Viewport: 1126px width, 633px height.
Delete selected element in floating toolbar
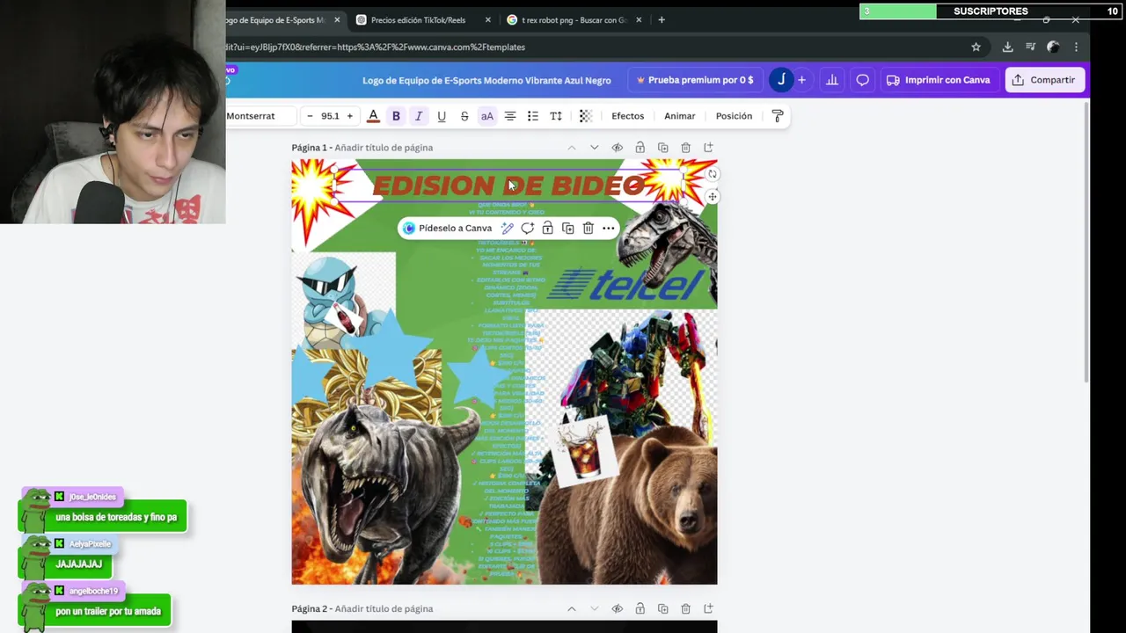[589, 229]
